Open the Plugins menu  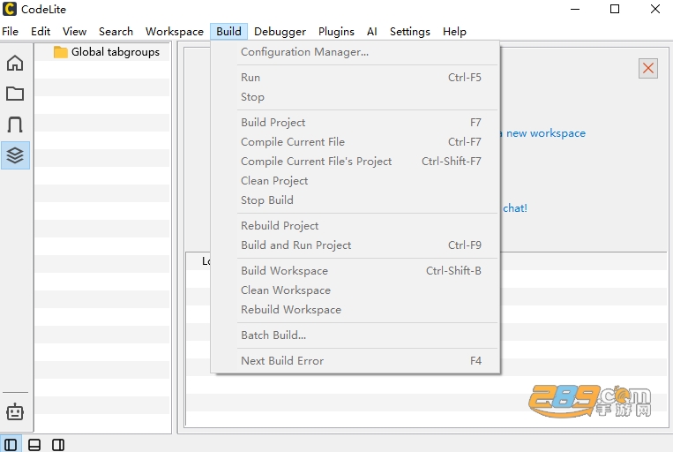tap(336, 32)
